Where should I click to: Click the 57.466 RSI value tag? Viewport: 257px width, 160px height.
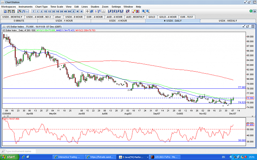tap(250, 125)
